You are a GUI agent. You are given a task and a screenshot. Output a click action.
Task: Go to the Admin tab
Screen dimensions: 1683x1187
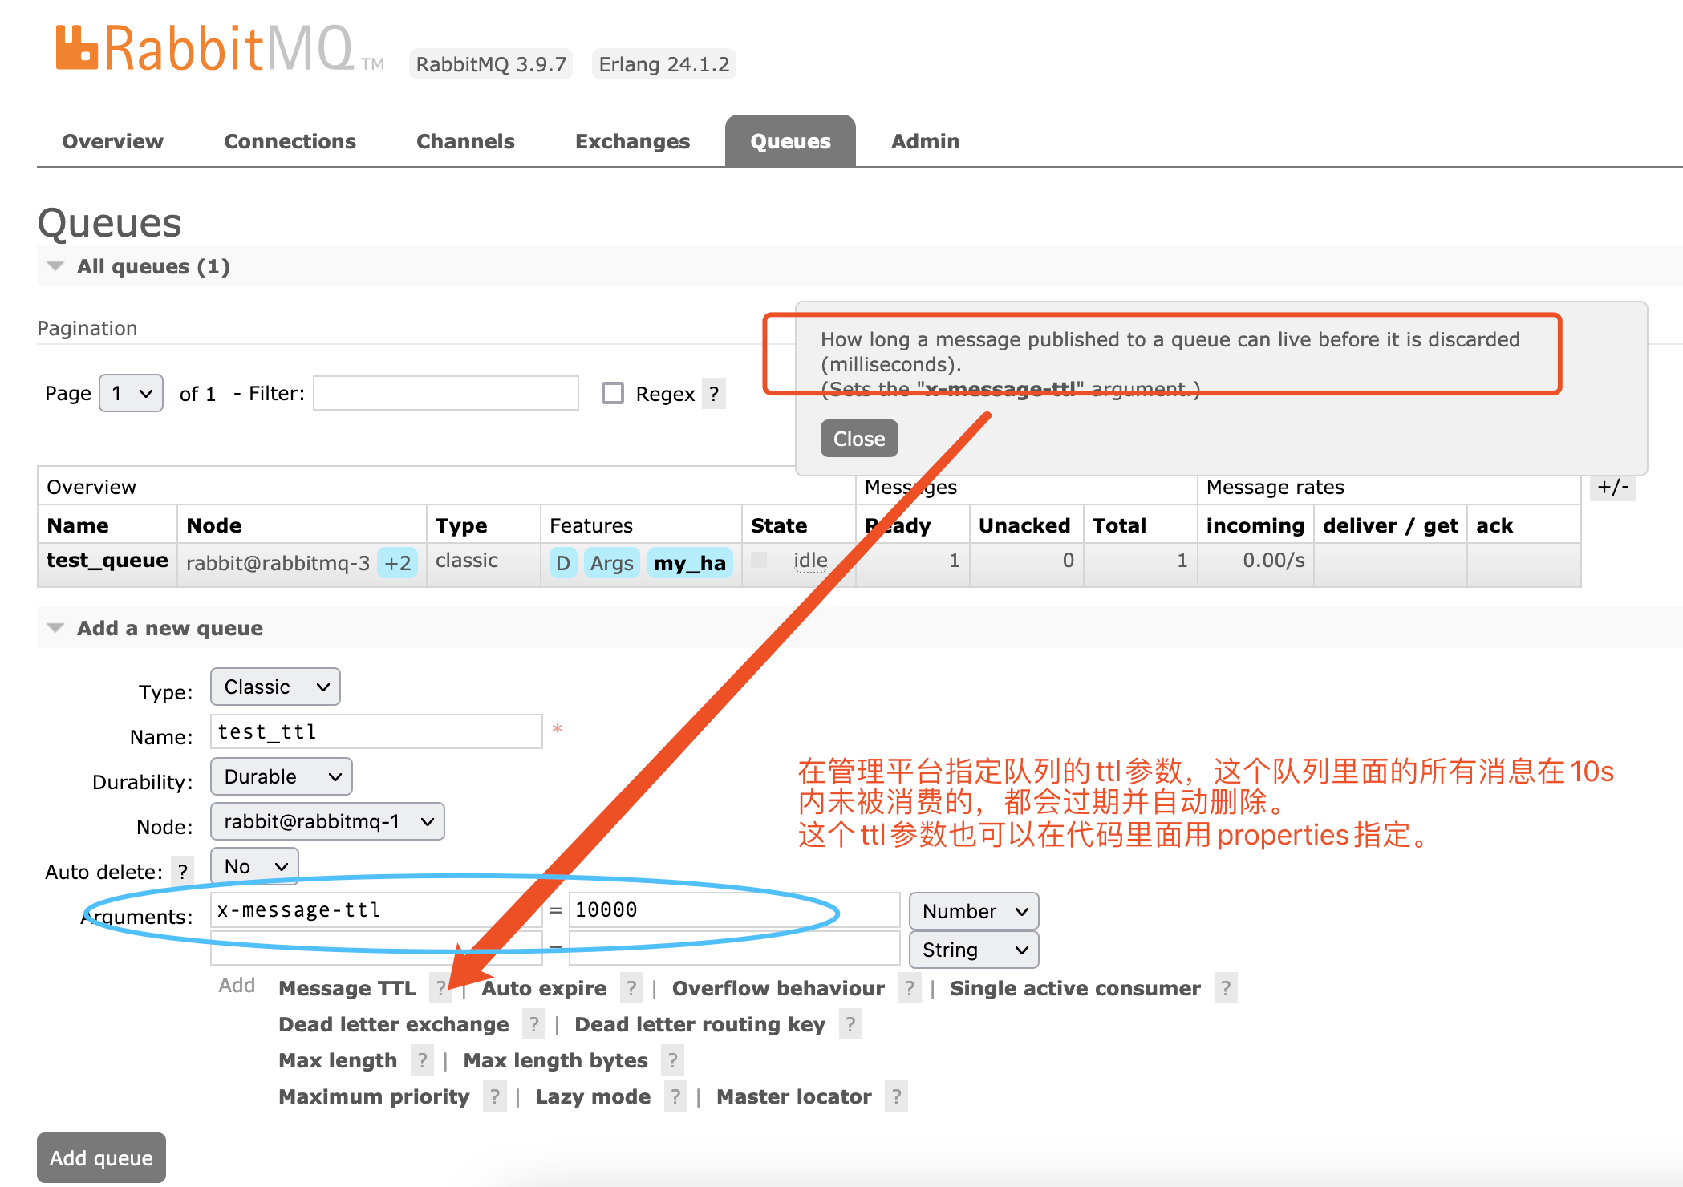coord(925,141)
